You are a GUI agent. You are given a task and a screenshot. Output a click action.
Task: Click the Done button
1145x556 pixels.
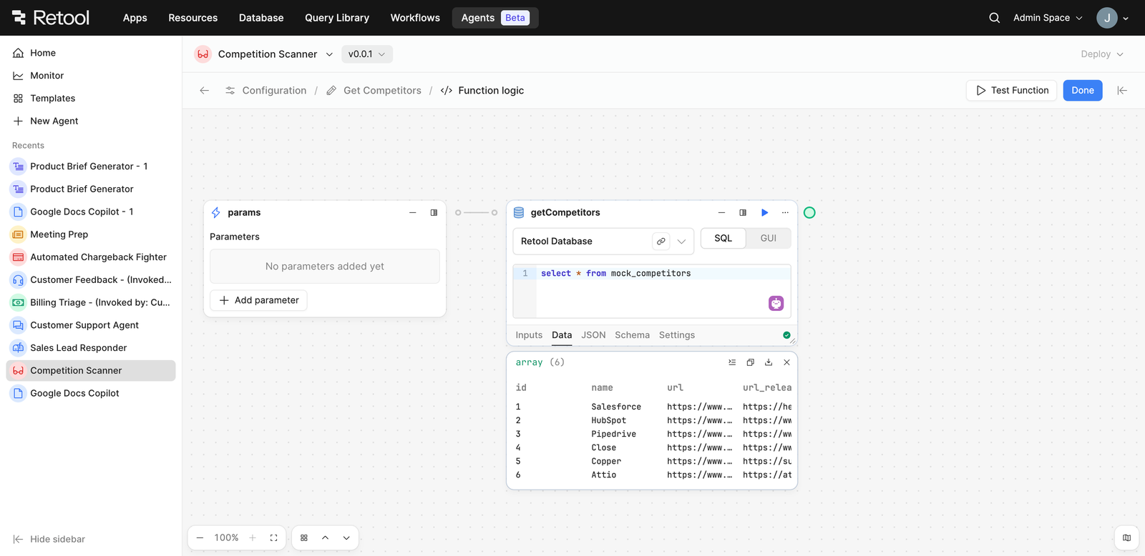(x=1083, y=91)
